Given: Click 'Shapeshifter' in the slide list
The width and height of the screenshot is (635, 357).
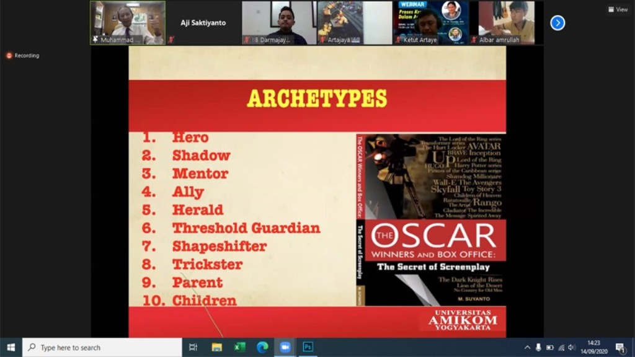Looking at the screenshot, I should coord(220,246).
